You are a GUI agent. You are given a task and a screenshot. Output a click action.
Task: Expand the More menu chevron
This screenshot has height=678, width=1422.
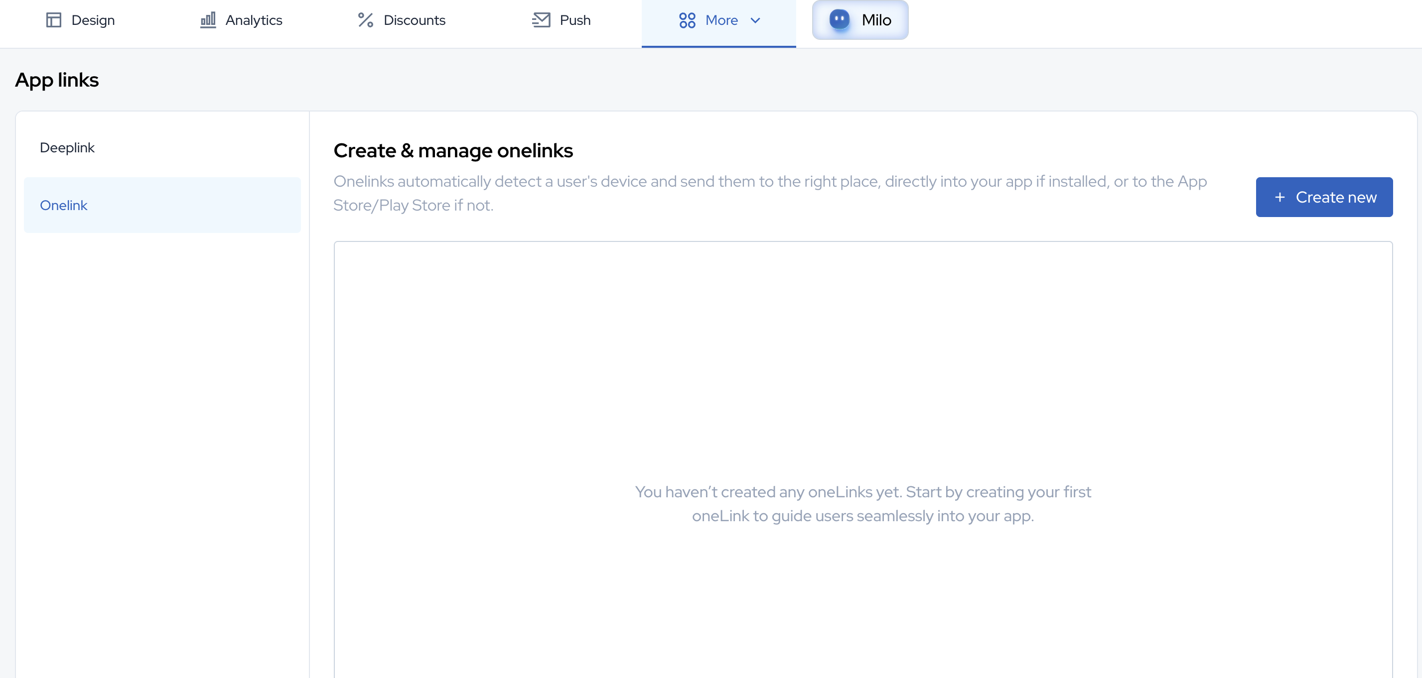(x=755, y=20)
